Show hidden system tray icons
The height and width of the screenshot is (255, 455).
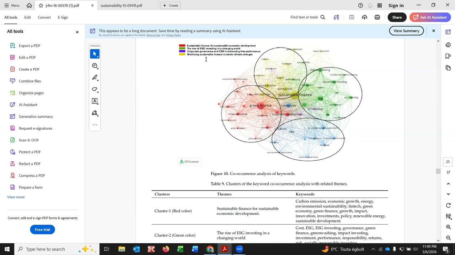tap(373, 249)
